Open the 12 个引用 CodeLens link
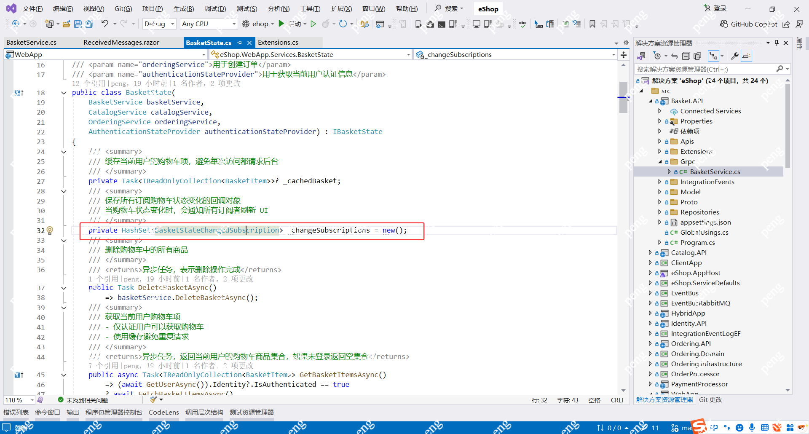Image resolution: width=809 pixels, height=434 pixels. click(x=88, y=83)
